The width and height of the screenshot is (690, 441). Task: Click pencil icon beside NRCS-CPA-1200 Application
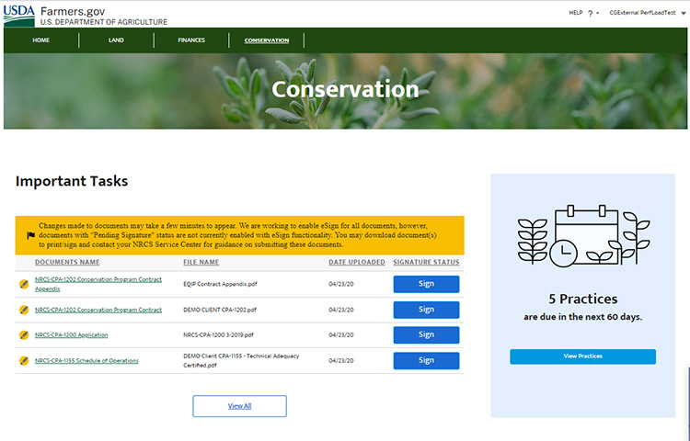(x=24, y=335)
